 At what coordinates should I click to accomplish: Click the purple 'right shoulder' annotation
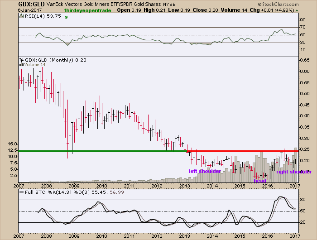294,172
